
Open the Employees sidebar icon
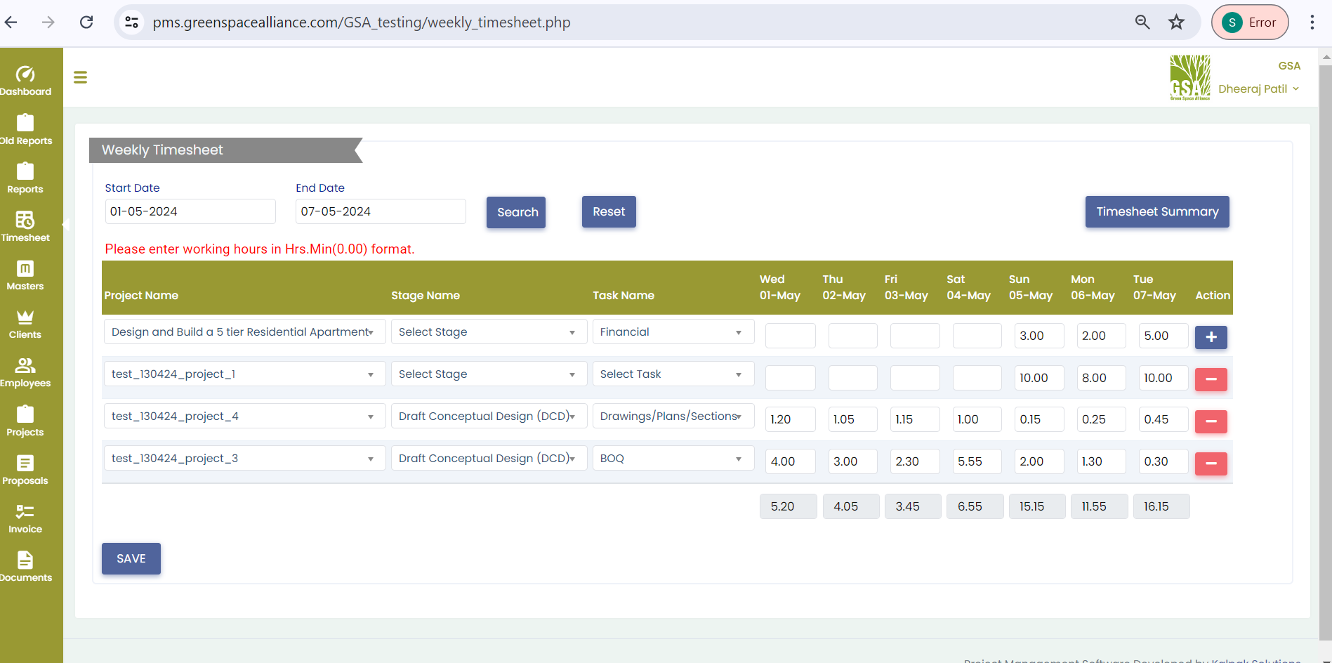point(25,366)
